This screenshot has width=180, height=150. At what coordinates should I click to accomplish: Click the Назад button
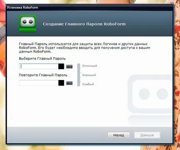point(119,135)
